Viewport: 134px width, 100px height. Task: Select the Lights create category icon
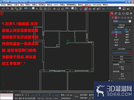pyautogui.click(x=119, y=18)
